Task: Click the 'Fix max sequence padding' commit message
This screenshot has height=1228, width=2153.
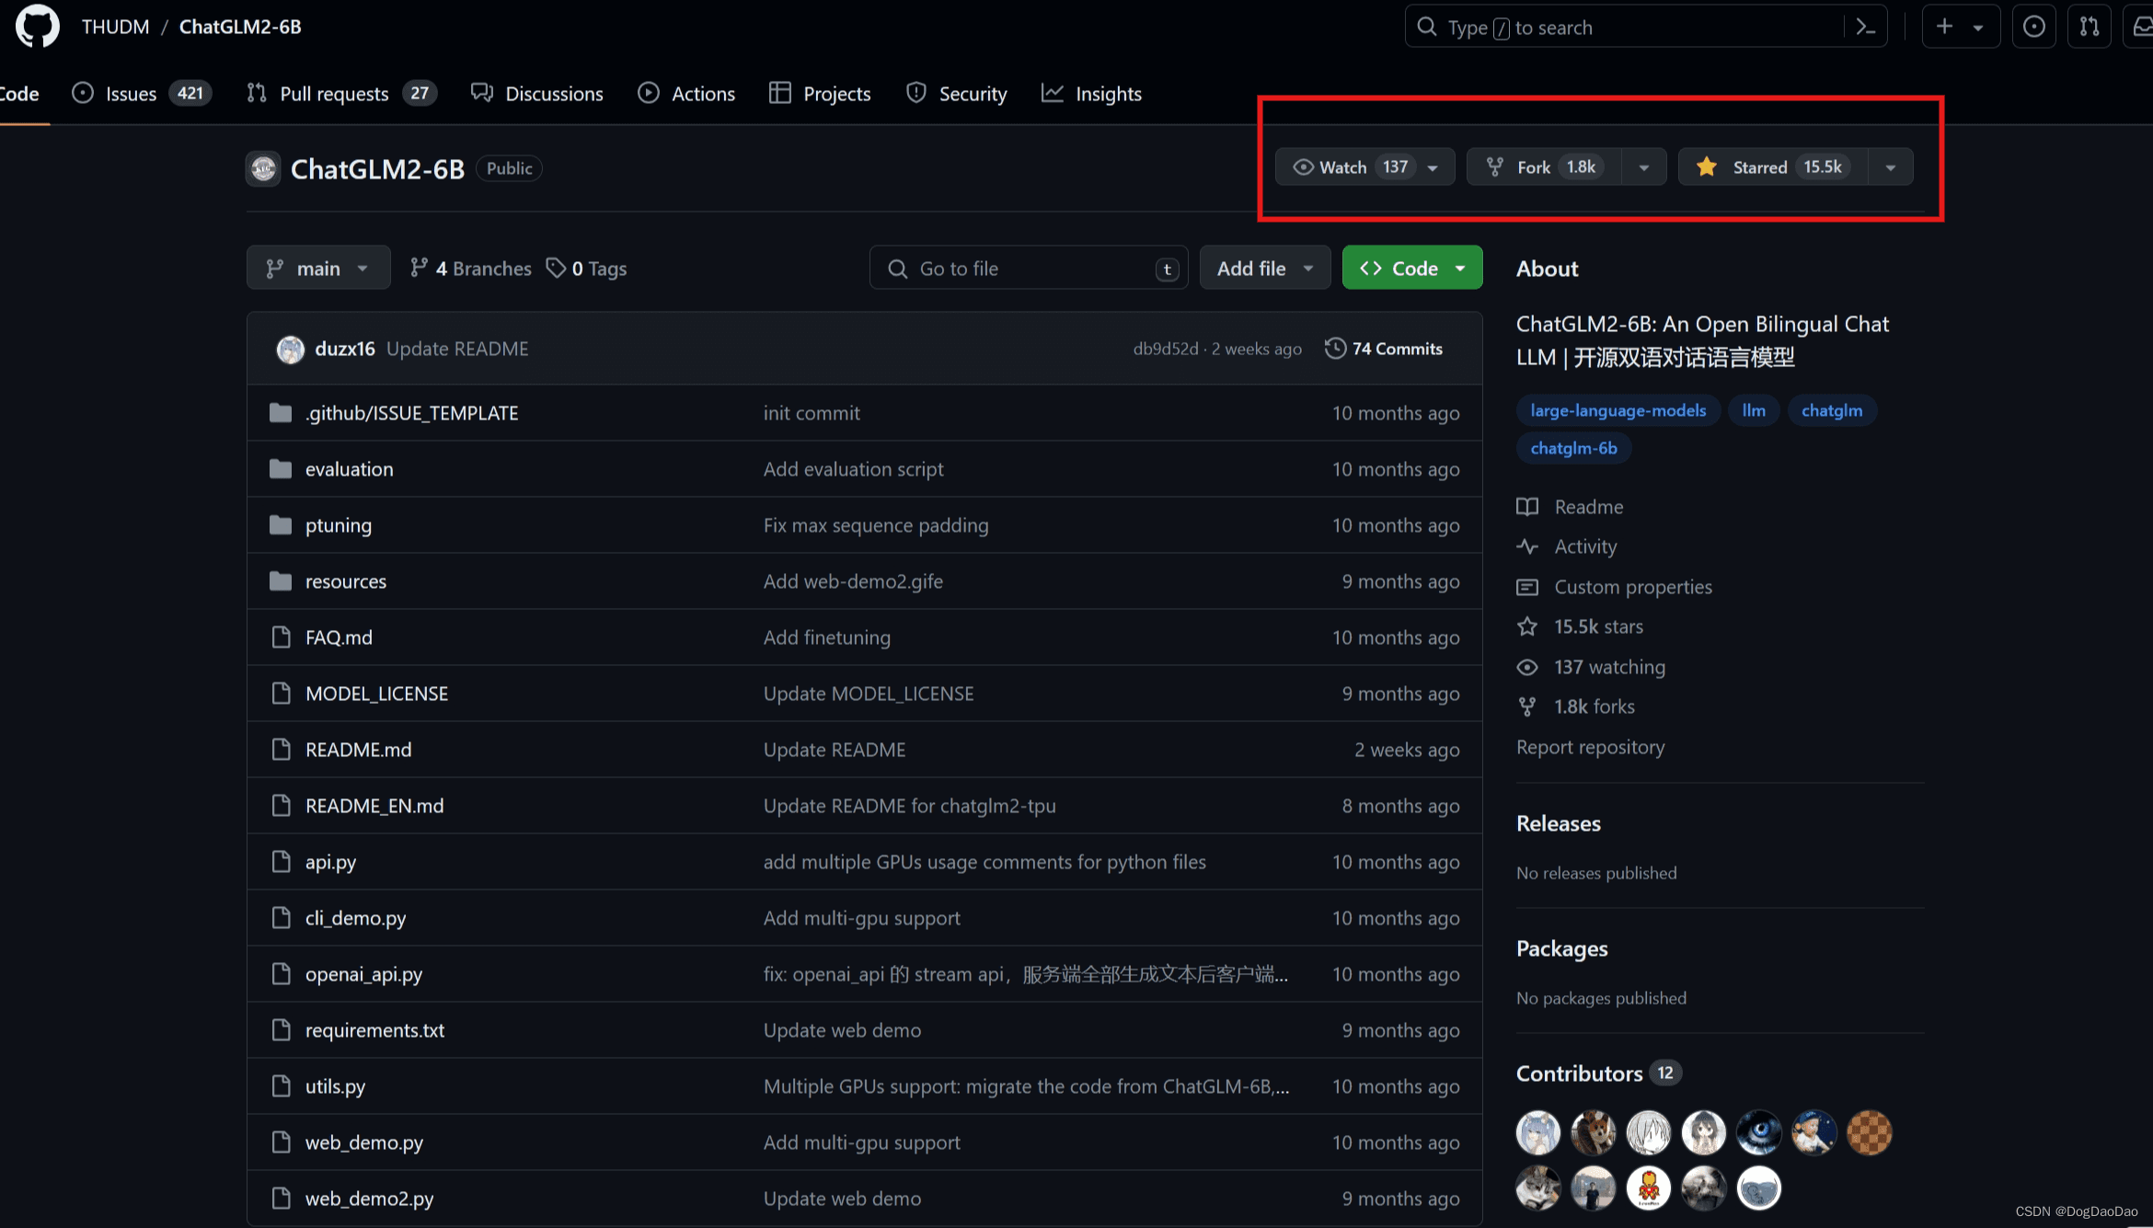Action: 876,525
